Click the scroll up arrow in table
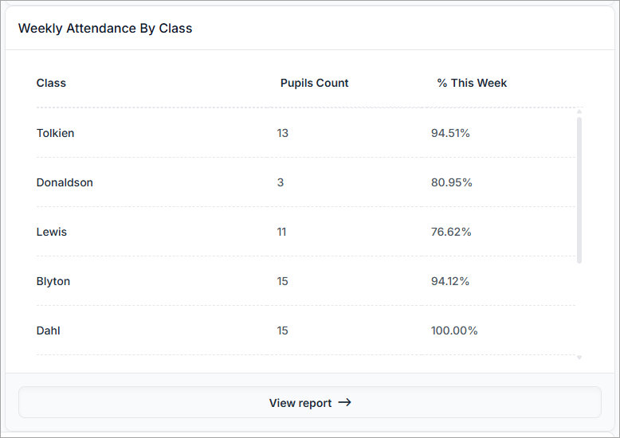Image resolution: width=620 pixels, height=438 pixels. tap(579, 112)
